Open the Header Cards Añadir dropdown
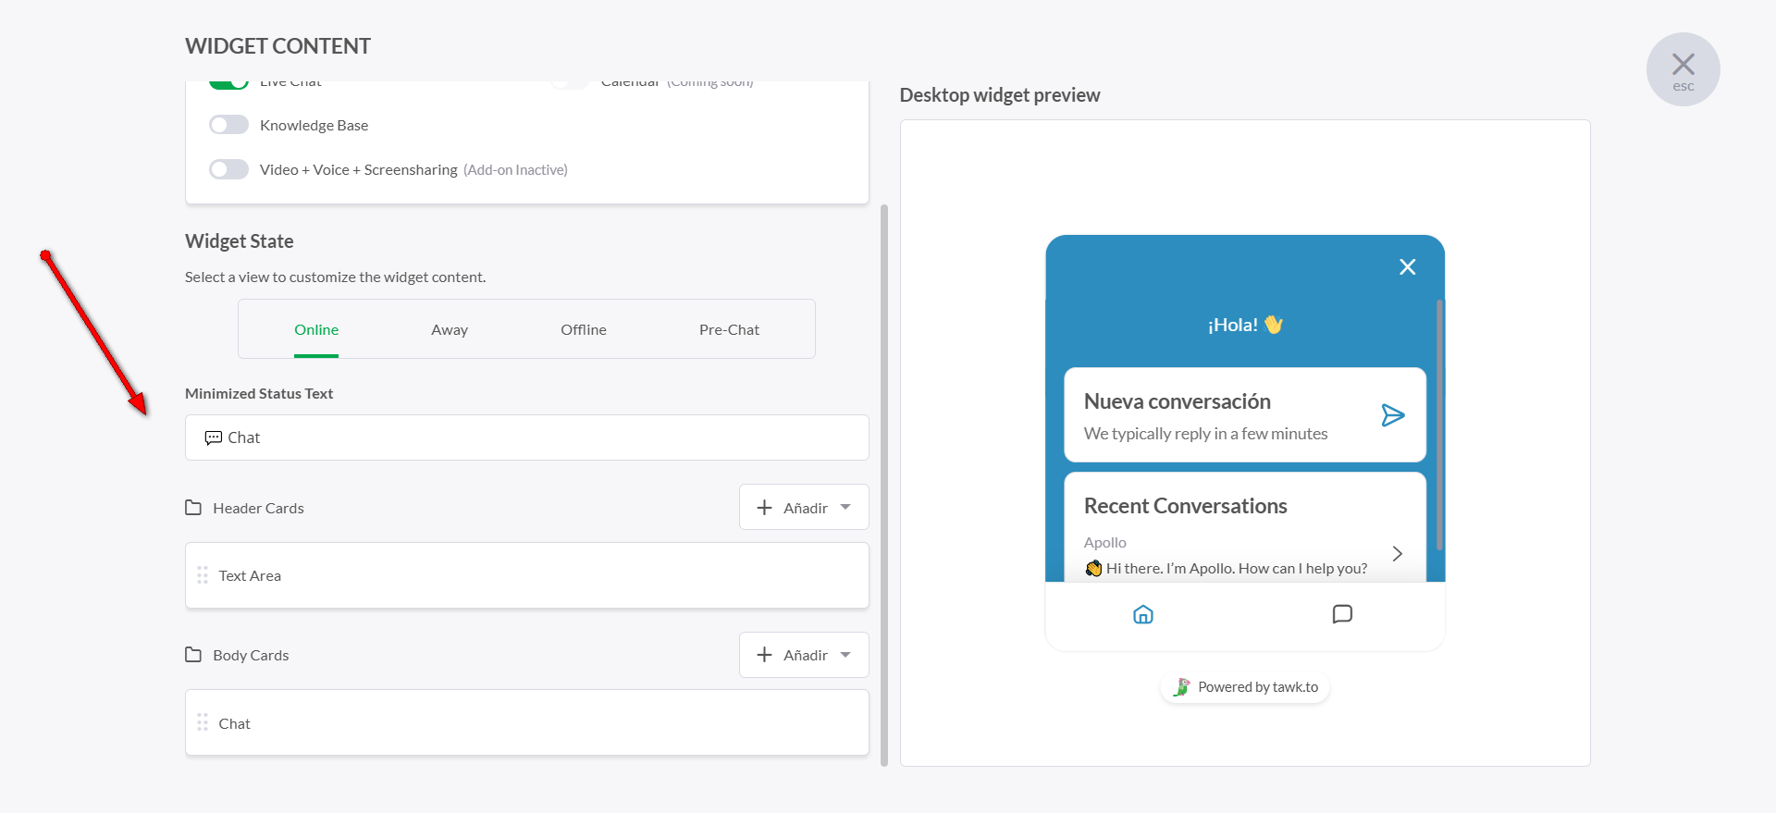 (804, 507)
